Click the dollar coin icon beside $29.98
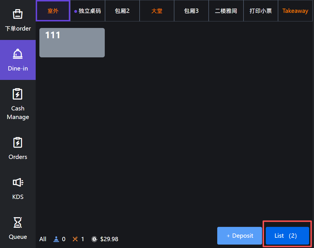This screenshot has width=314, height=248. point(94,239)
